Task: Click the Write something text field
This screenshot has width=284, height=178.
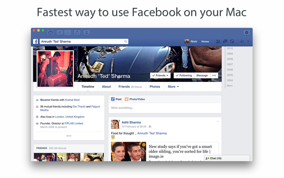Action: (165, 108)
